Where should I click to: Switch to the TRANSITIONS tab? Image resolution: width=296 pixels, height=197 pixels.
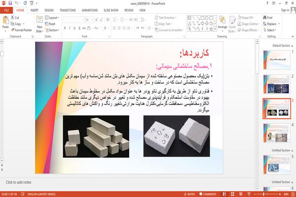[68, 10]
